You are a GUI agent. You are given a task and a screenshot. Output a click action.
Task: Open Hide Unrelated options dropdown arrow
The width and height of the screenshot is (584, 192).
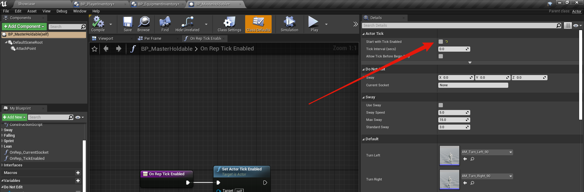pyautogui.click(x=206, y=24)
